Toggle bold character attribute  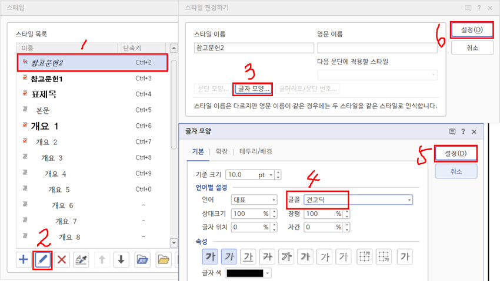tap(210, 256)
